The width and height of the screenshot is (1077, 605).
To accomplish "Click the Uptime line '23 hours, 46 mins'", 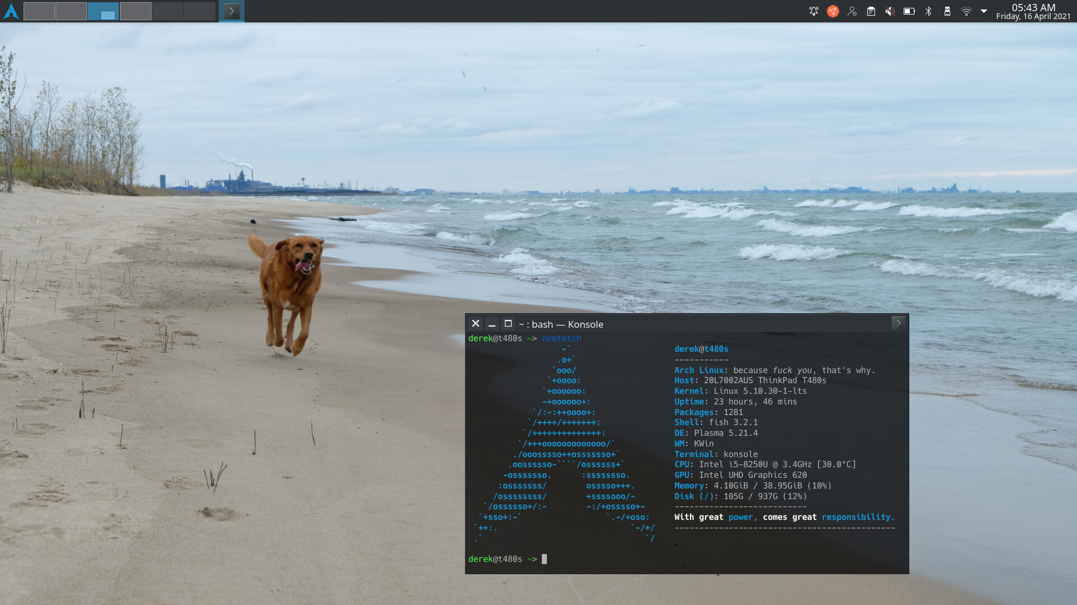I will pos(755,402).
